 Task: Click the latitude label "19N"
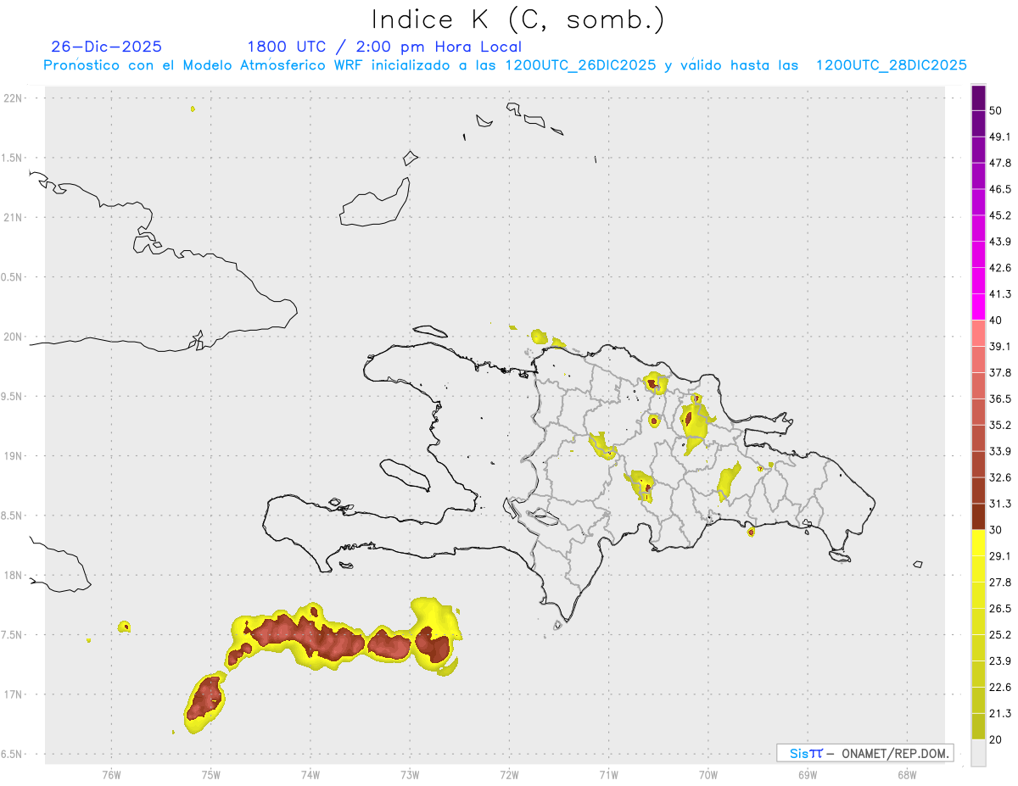(x=13, y=455)
